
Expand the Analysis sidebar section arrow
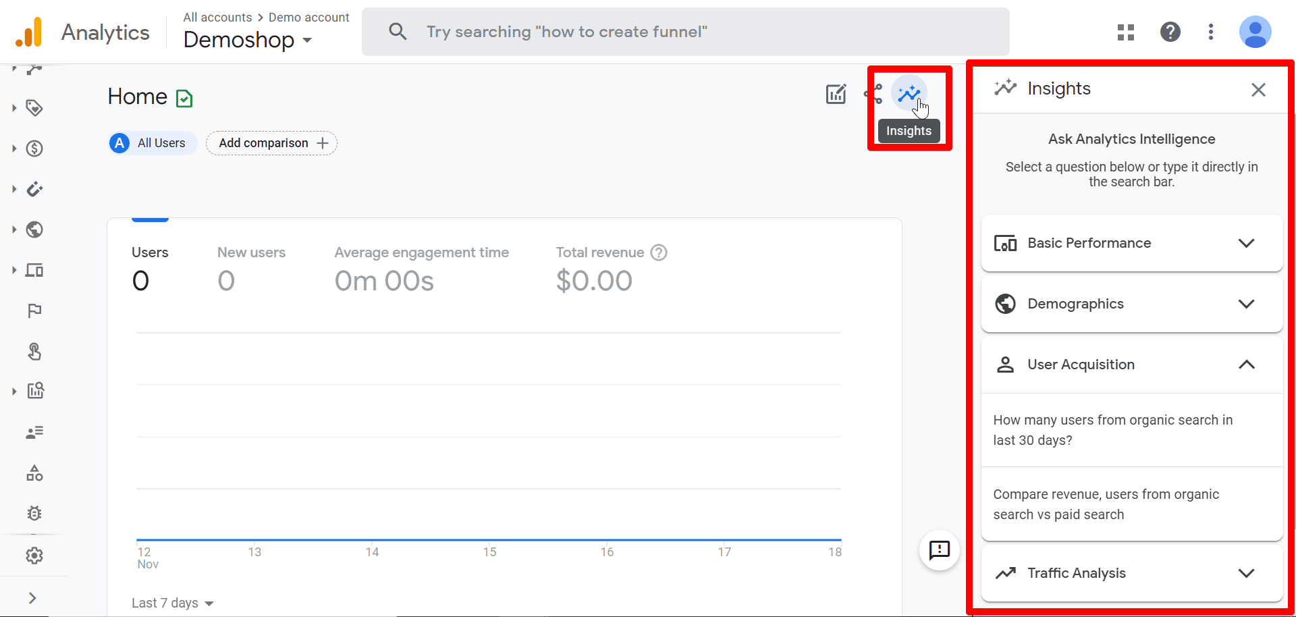pyautogui.click(x=14, y=391)
